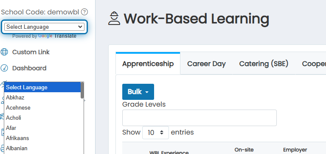Click the hard-hat worker icon beside Work-Based Learning
326x154 pixels.
(x=114, y=19)
